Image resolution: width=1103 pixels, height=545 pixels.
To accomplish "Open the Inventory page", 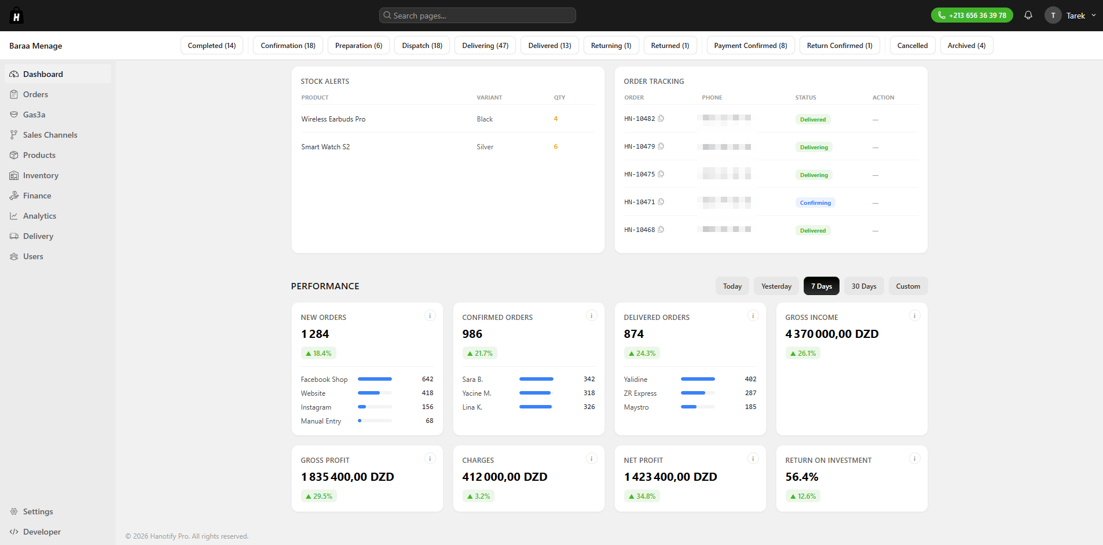I will 58,175.
